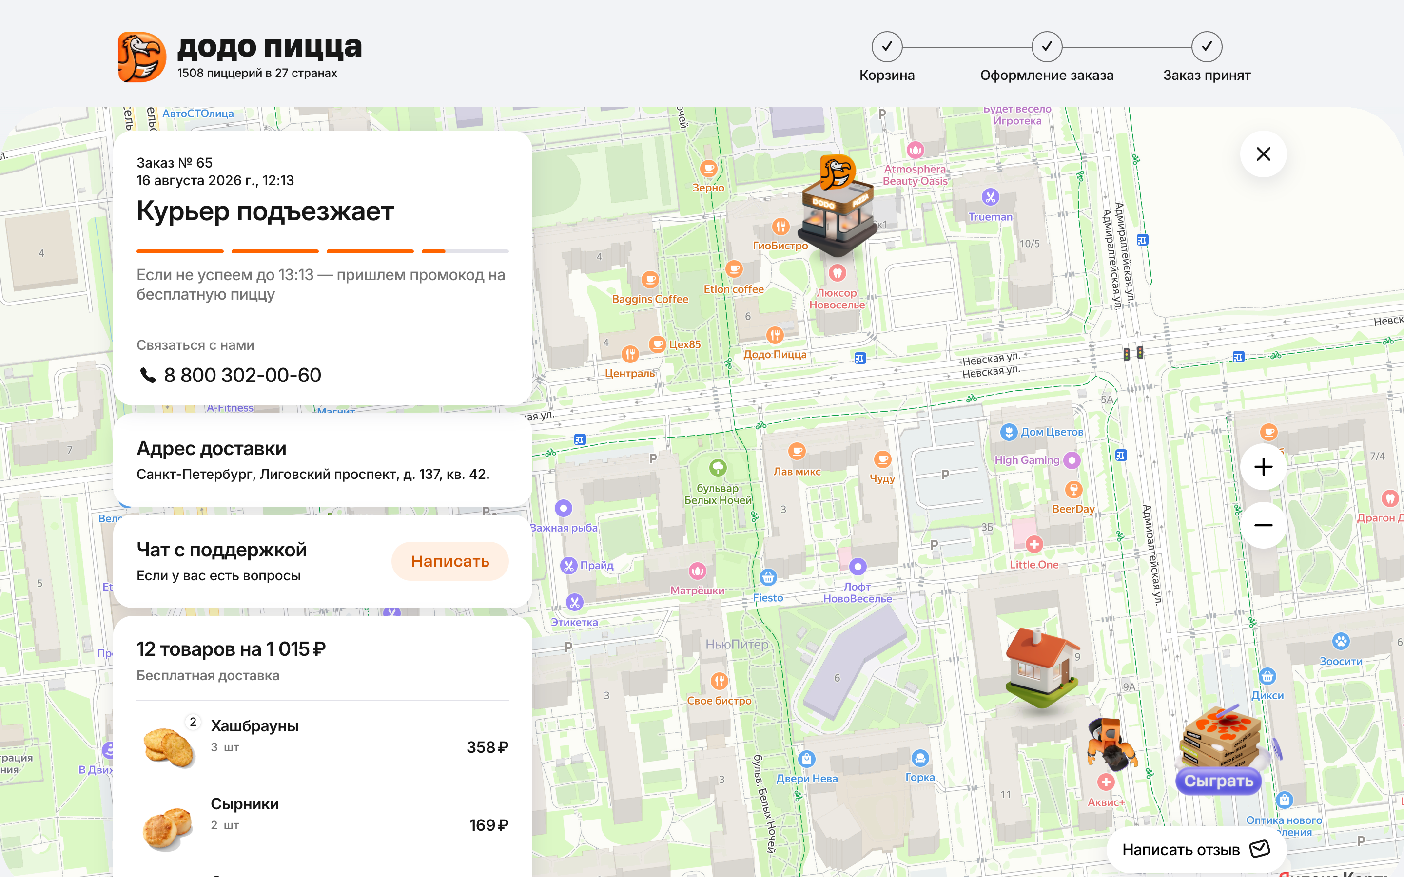Open the Написать отзыв feedback button
The height and width of the screenshot is (877, 1404).
(1196, 850)
